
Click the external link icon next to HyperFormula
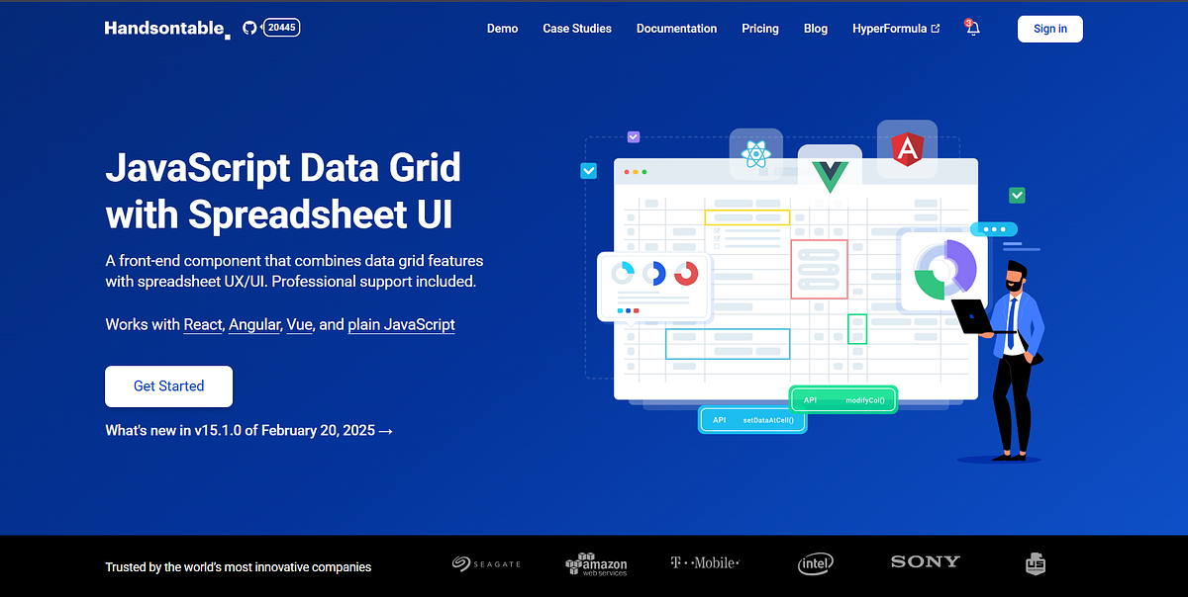937,29
